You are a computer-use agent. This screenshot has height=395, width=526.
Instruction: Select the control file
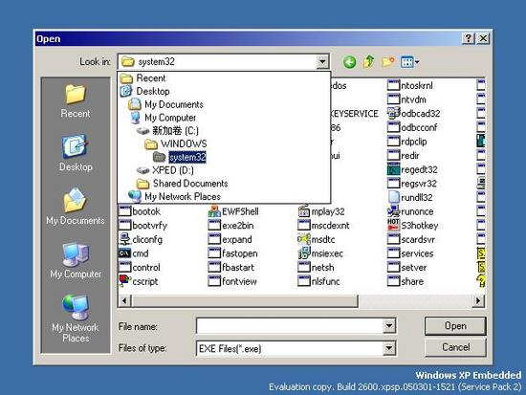(x=140, y=267)
